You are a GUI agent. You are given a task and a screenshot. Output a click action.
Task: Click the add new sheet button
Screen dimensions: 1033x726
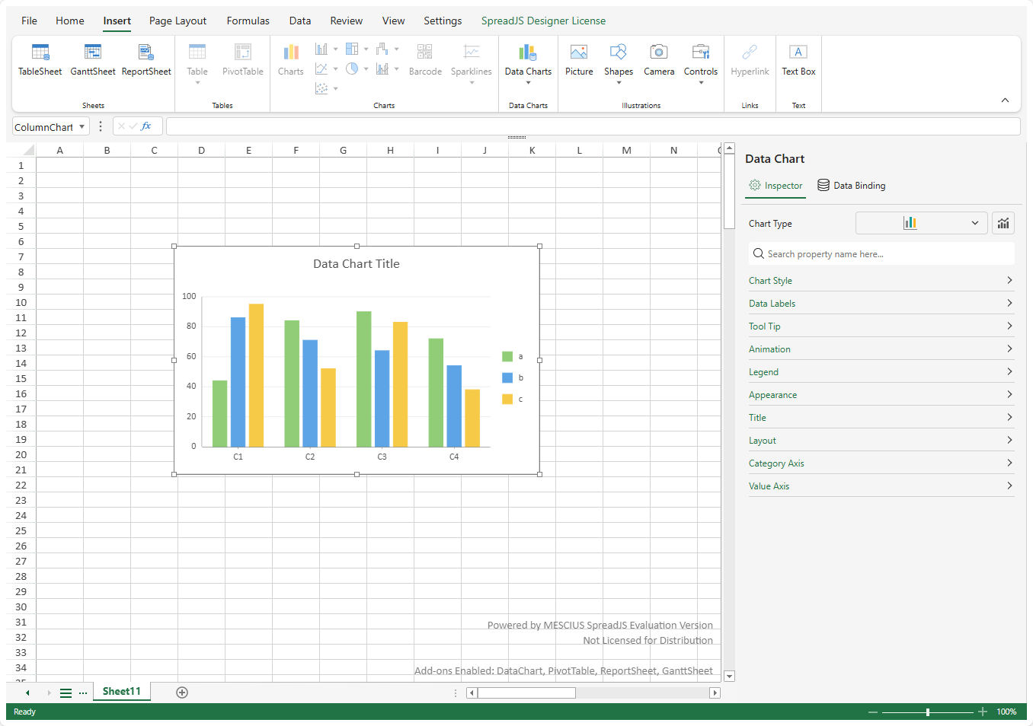[x=182, y=692]
